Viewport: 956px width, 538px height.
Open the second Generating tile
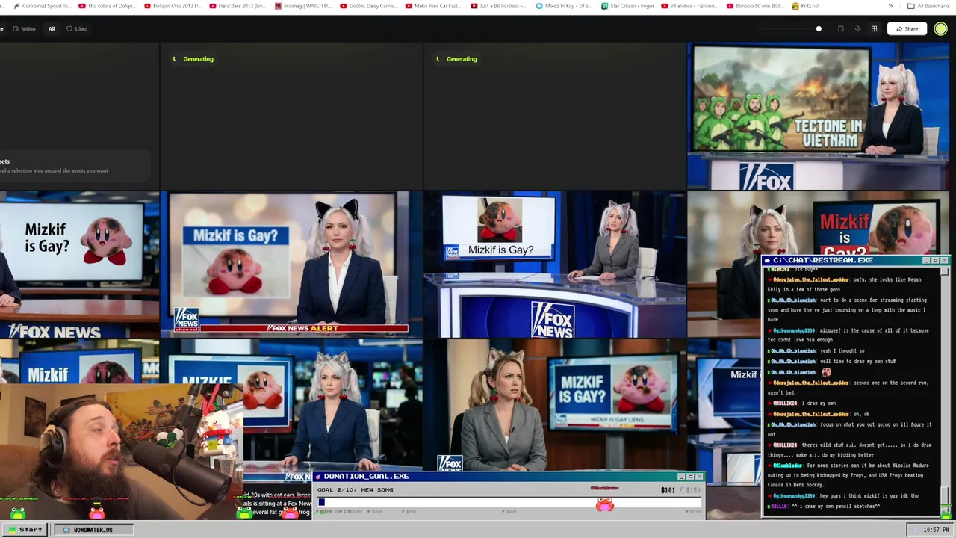(555, 116)
